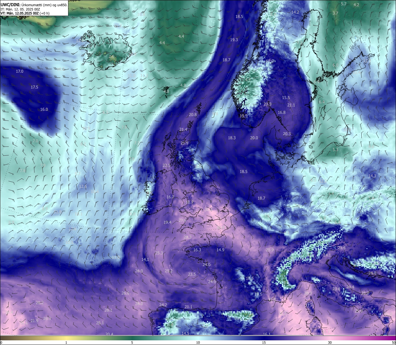The height and width of the screenshot is (345, 396).
Task: Click the 18.3 value label
Action: click(232, 138)
